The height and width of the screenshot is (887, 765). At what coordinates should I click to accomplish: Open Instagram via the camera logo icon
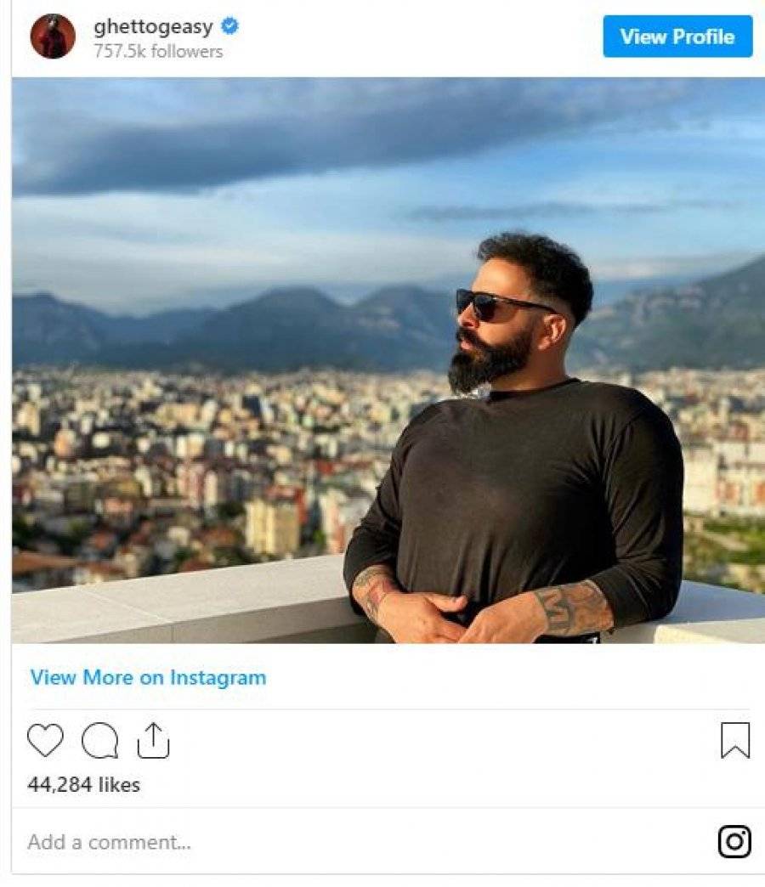(x=734, y=841)
